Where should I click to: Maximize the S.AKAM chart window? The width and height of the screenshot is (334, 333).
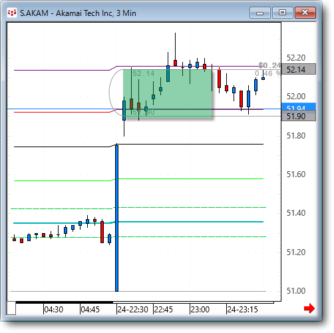tap(282, 13)
